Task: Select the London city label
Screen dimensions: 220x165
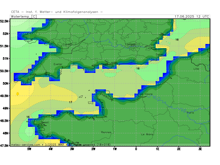Action: coord(131,44)
